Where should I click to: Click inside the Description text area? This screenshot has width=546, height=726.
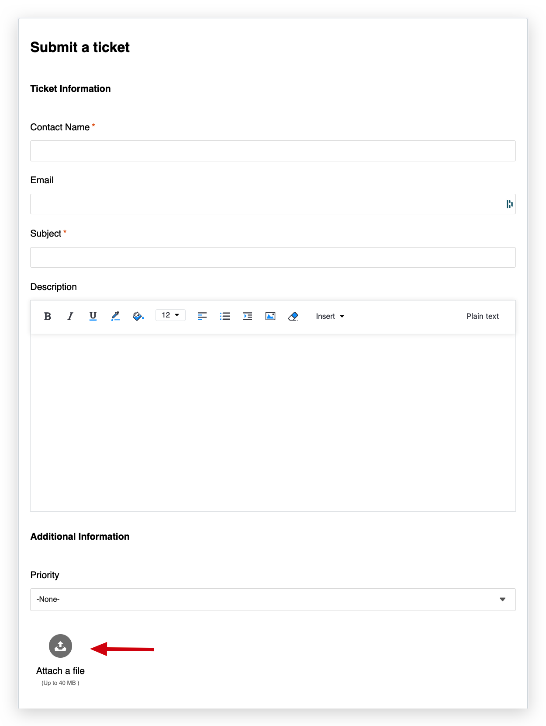[273, 422]
